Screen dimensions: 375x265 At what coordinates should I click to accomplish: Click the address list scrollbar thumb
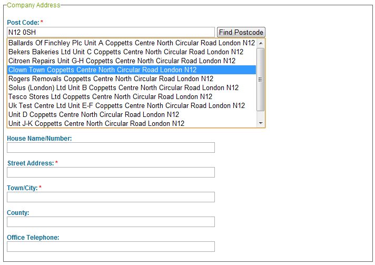[x=261, y=80]
